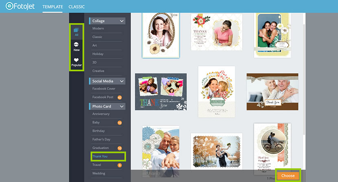Select the oval-frame mother and daughter template
The height and width of the screenshot is (182, 338).
161,35
